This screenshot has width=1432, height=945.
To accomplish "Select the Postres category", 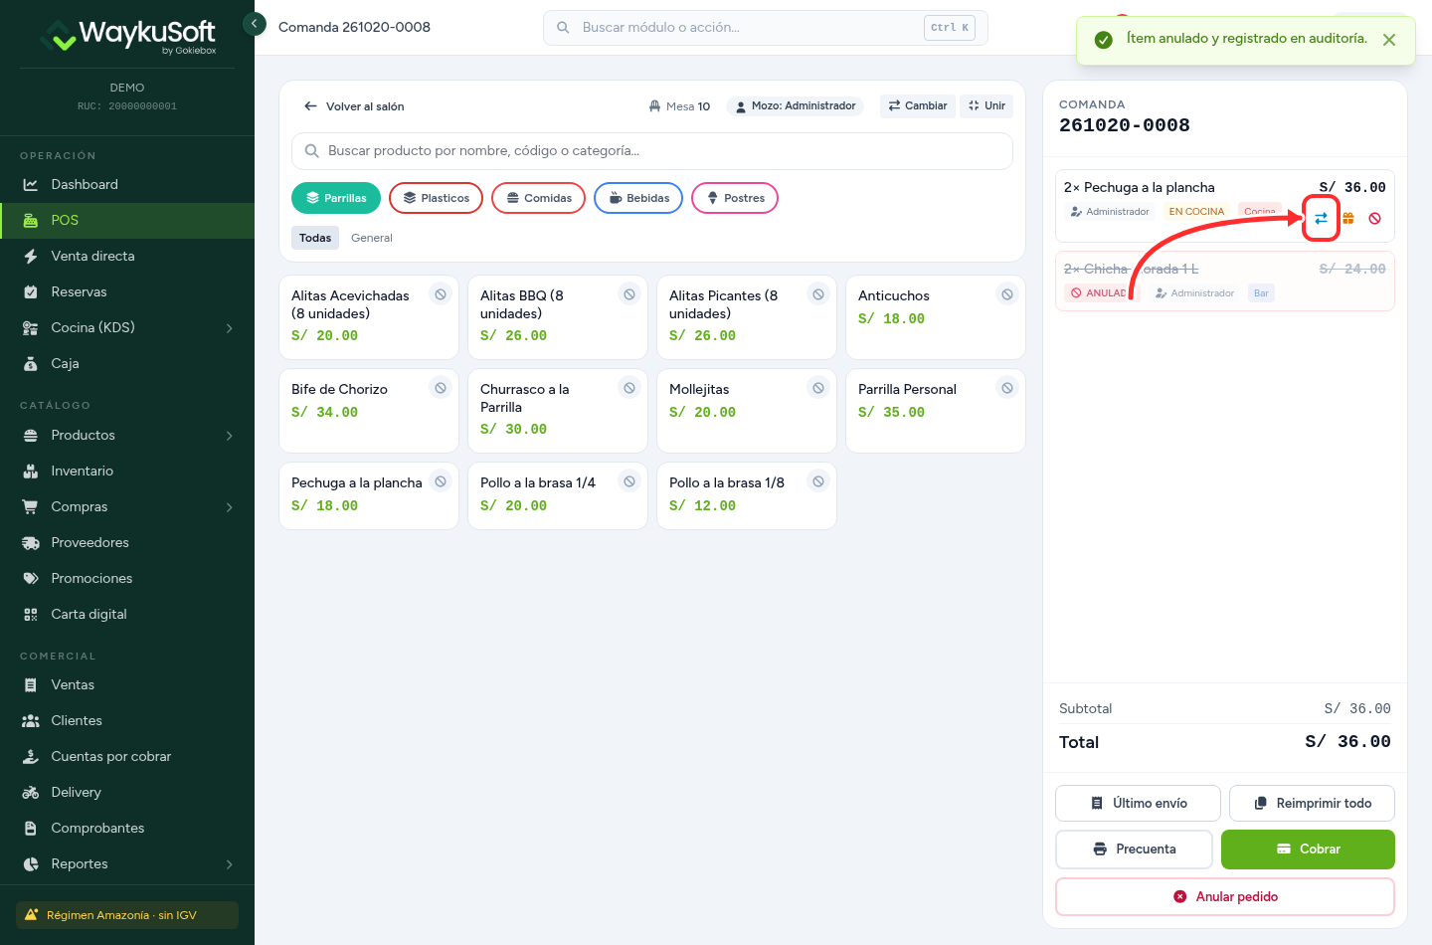I will pyautogui.click(x=735, y=198).
